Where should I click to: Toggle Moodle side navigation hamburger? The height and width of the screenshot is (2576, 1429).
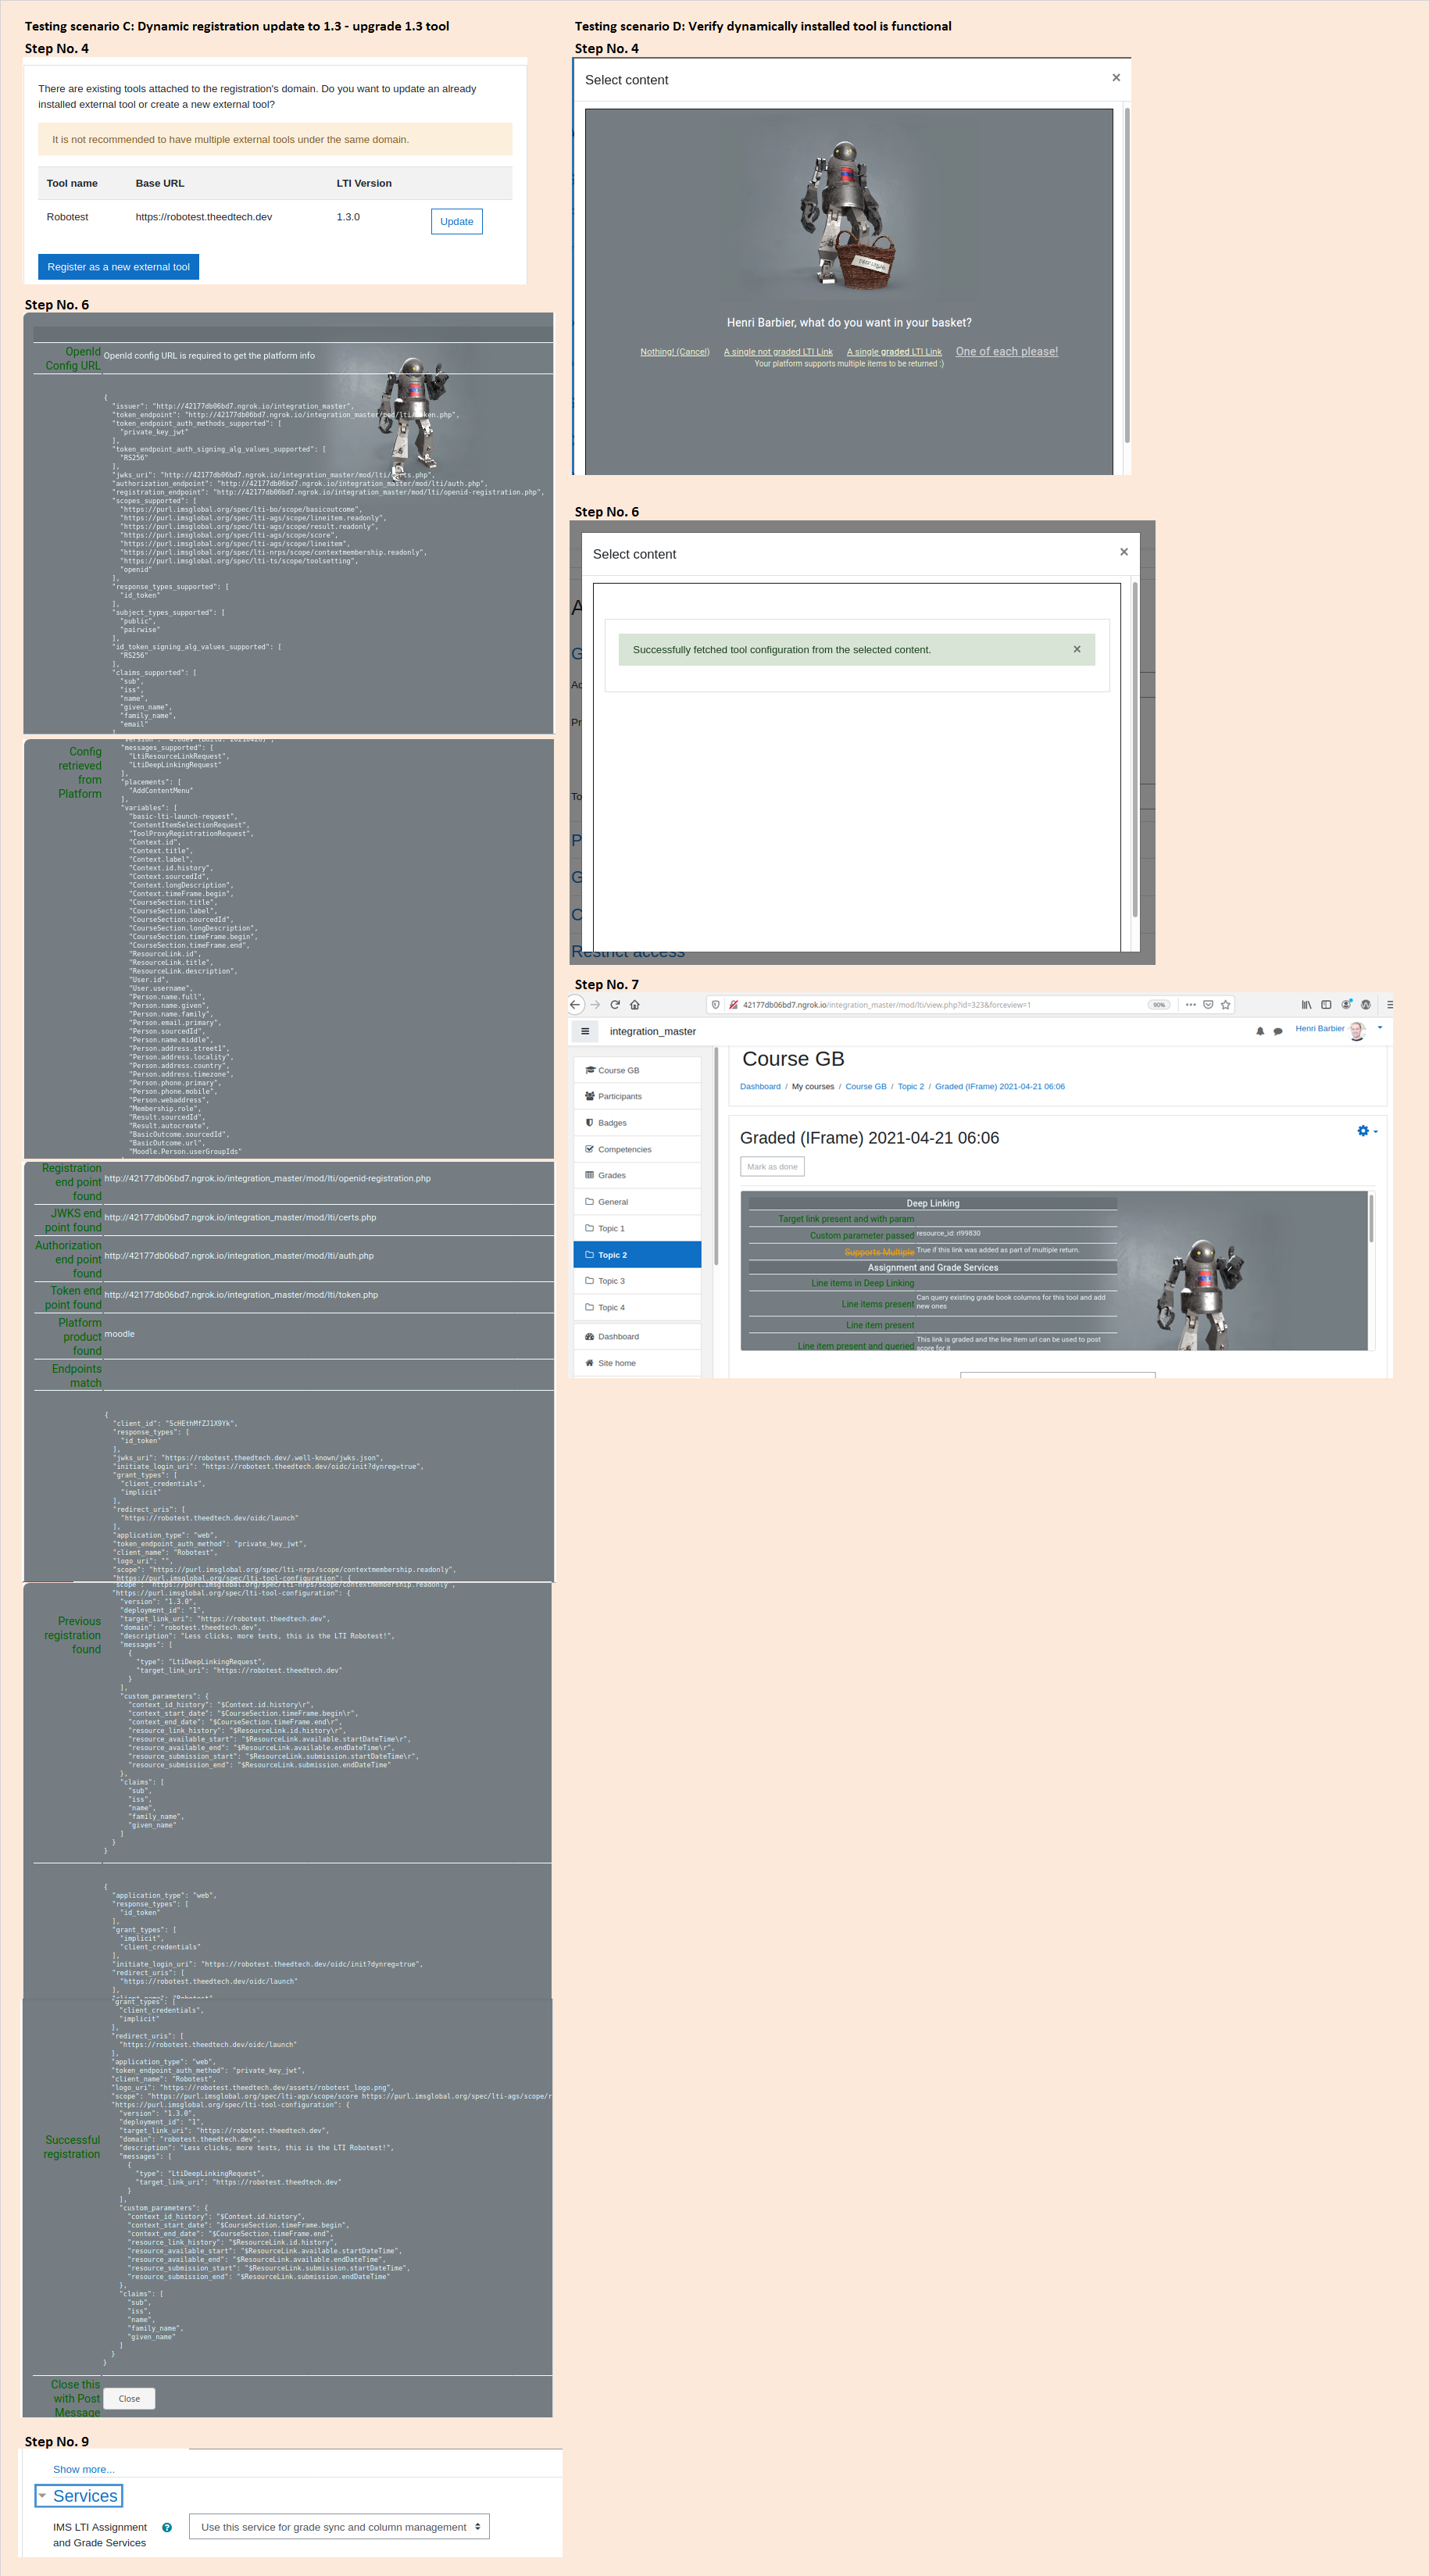pyautogui.click(x=585, y=1031)
